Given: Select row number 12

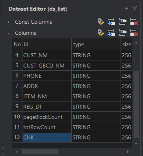Looking at the screenshot, I should coord(17,137).
